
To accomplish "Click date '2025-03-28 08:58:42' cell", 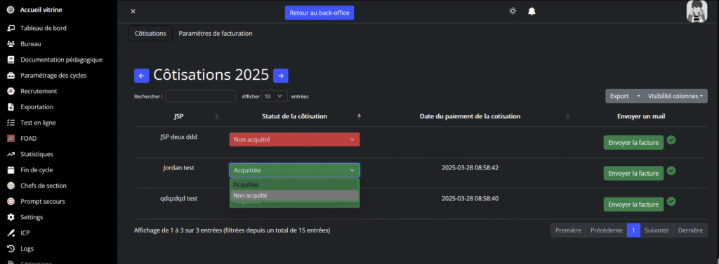I will pyautogui.click(x=470, y=168).
